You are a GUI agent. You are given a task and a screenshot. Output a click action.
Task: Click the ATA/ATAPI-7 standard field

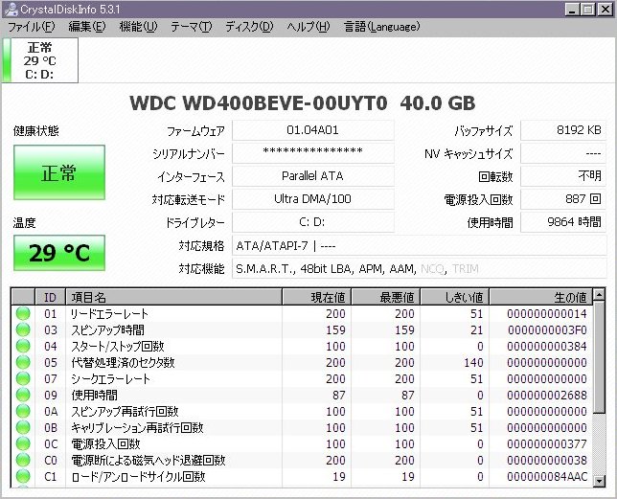419,246
